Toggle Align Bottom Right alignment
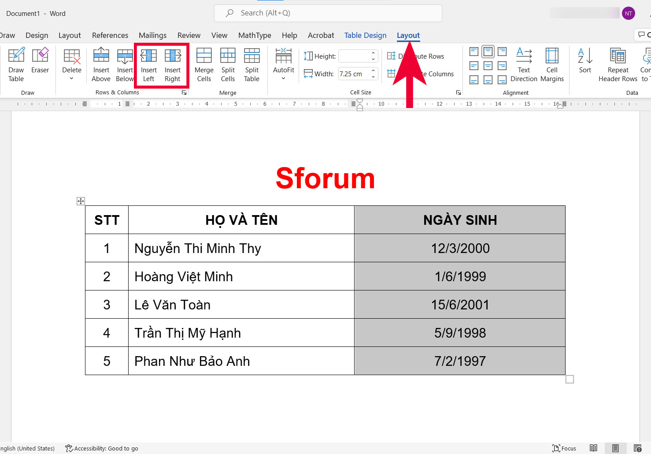Screen dimensions: 651x454 pyautogui.click(x=502, y=80)
